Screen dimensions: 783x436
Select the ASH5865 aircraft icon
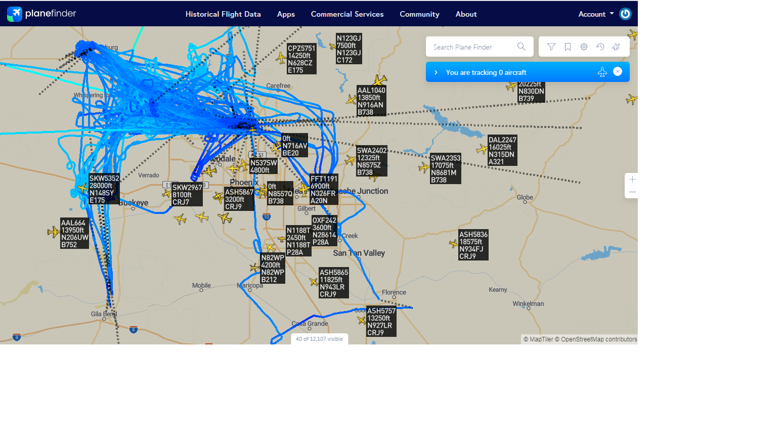314,282
